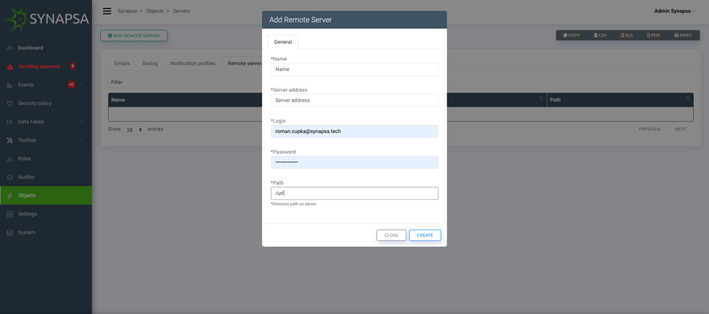The image size is (709, 314).
Task: Click the Awaiting approval count badge
Action: [x=72, y=66]
